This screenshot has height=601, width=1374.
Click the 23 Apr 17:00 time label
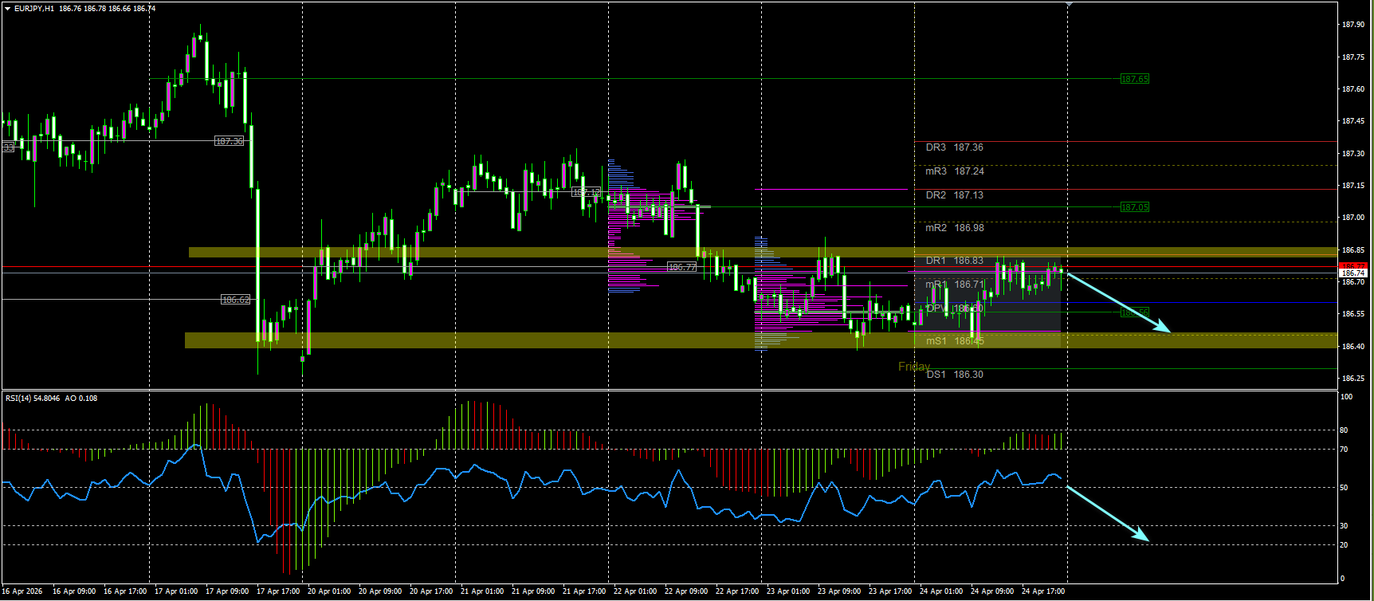(x=890, y=591)
